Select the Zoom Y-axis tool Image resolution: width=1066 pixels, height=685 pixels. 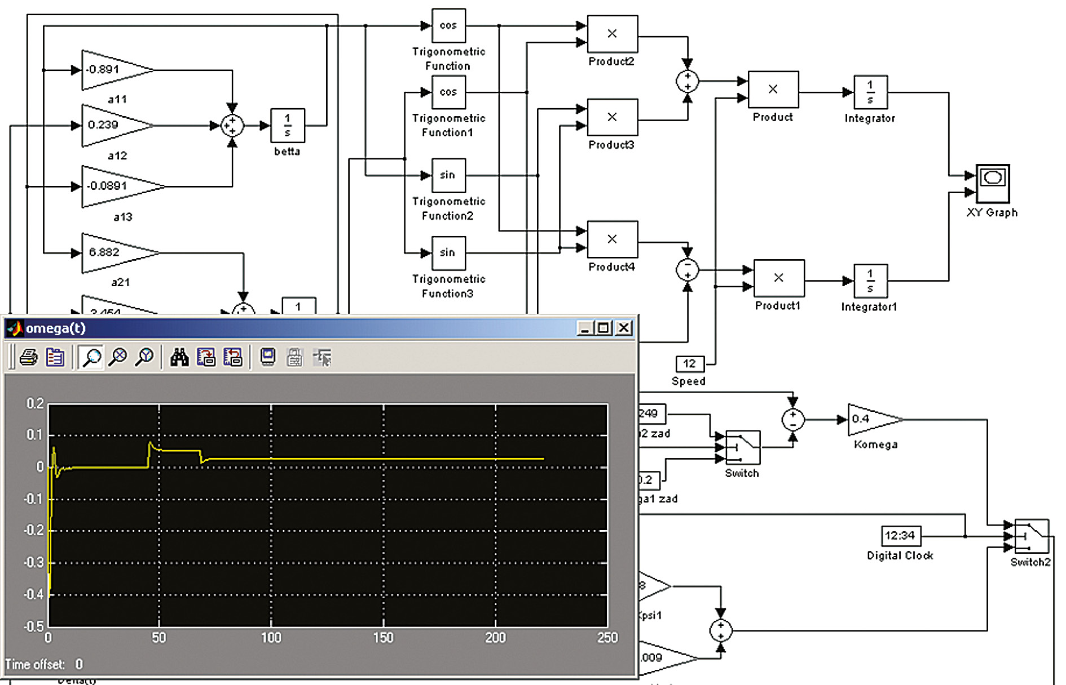(145, 357)
